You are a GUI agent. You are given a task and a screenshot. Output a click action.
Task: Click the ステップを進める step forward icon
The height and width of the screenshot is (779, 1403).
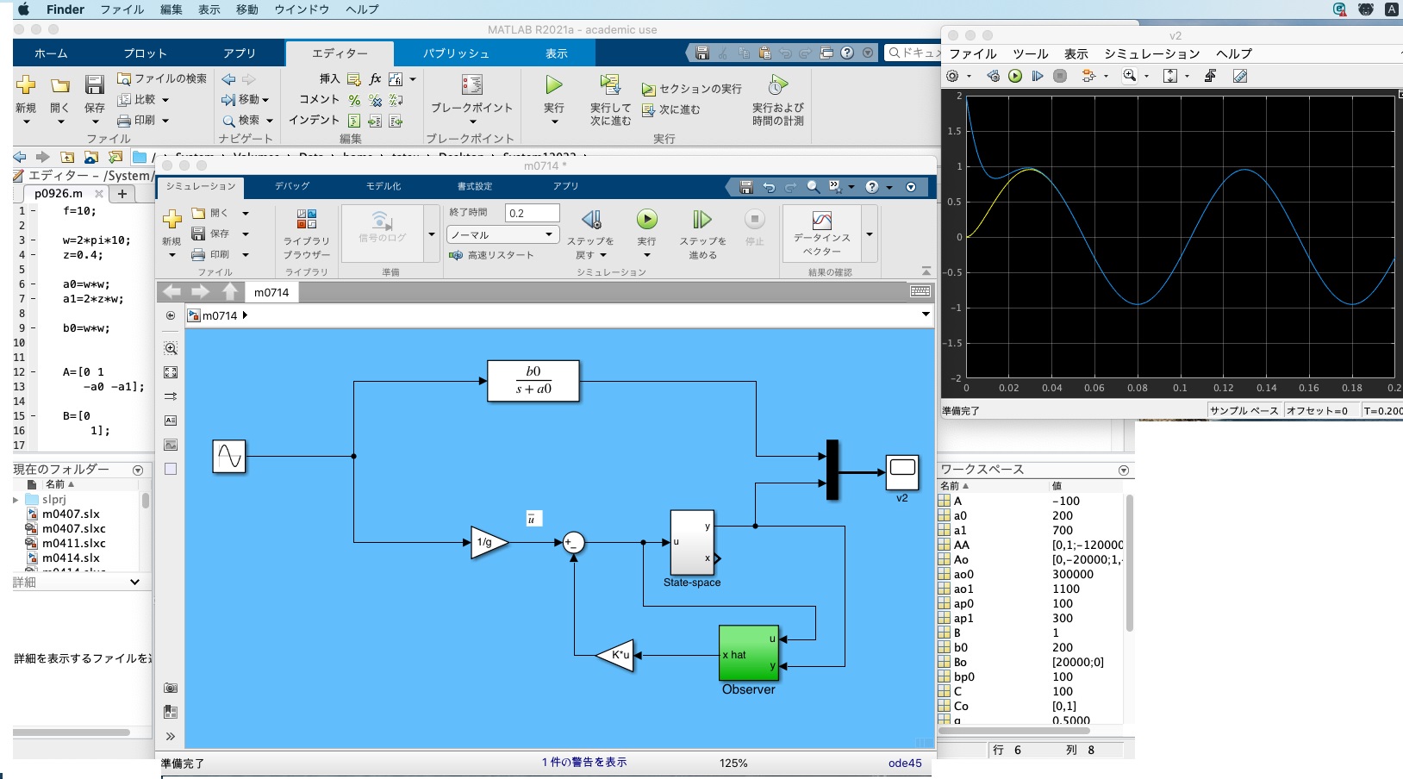click(702, 221)
